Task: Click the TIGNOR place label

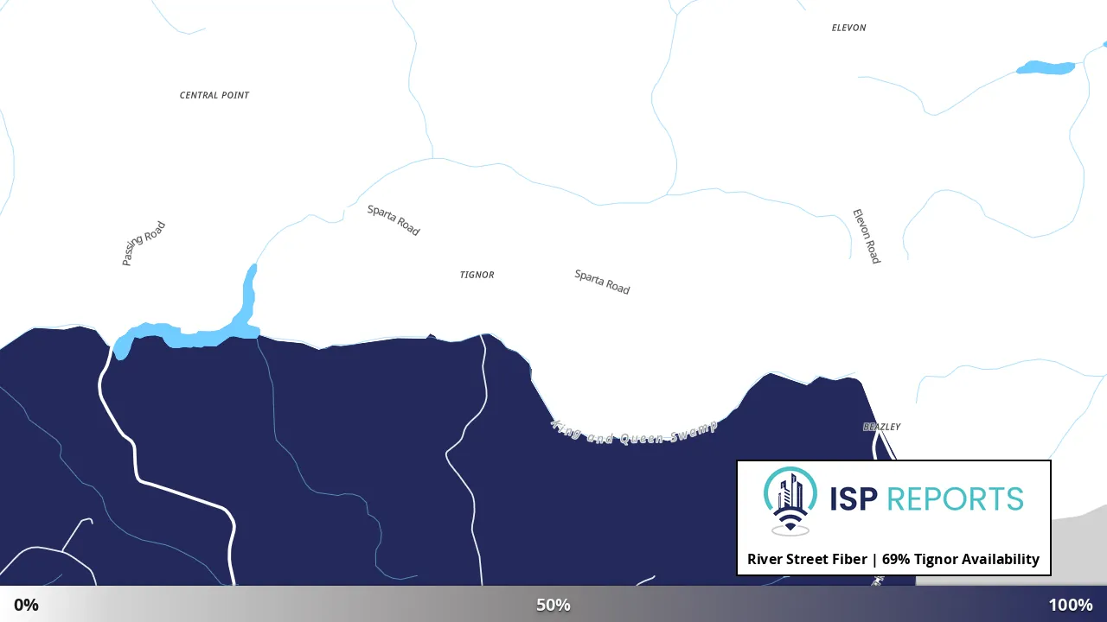Action: click(477, 275)
